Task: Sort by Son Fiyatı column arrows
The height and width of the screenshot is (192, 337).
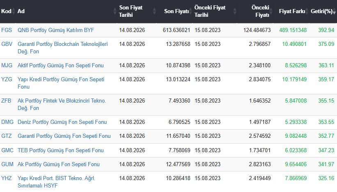Action: (190, 11)
